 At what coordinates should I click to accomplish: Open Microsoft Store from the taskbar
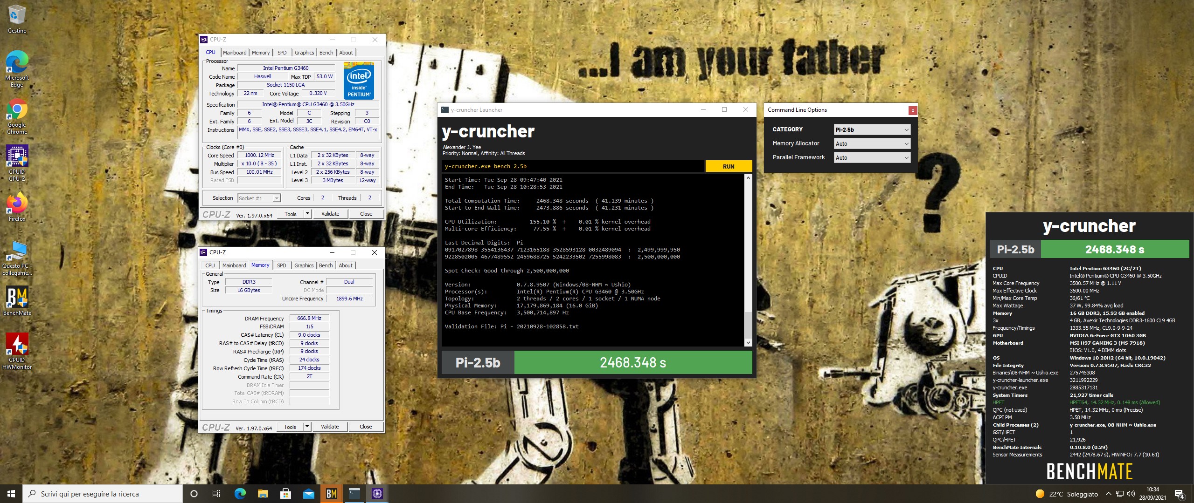tap(285, 494)
